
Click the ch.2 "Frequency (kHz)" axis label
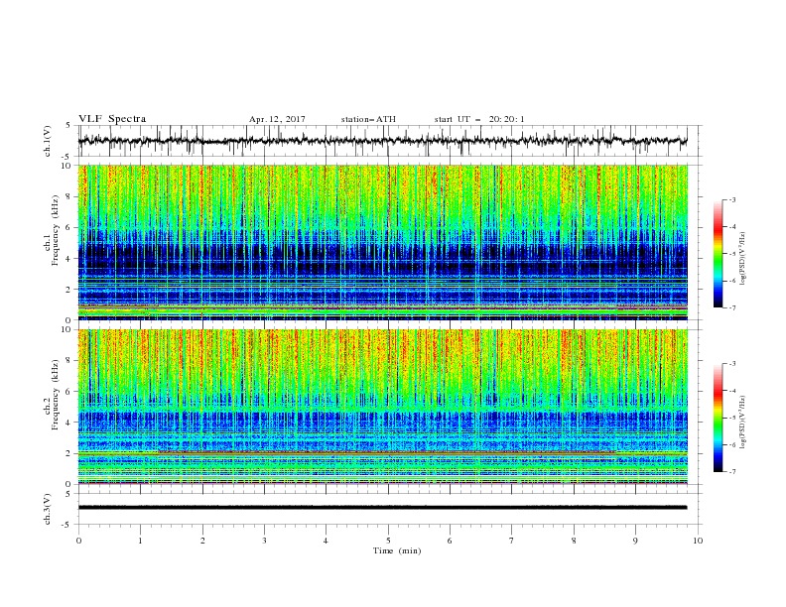click(x=57, y=395)
